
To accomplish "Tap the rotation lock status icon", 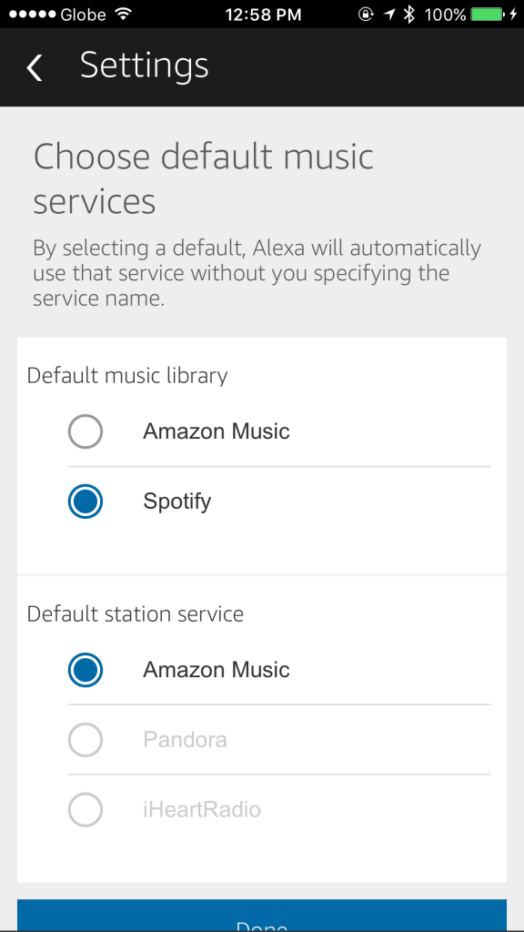I will click(367, 15).
